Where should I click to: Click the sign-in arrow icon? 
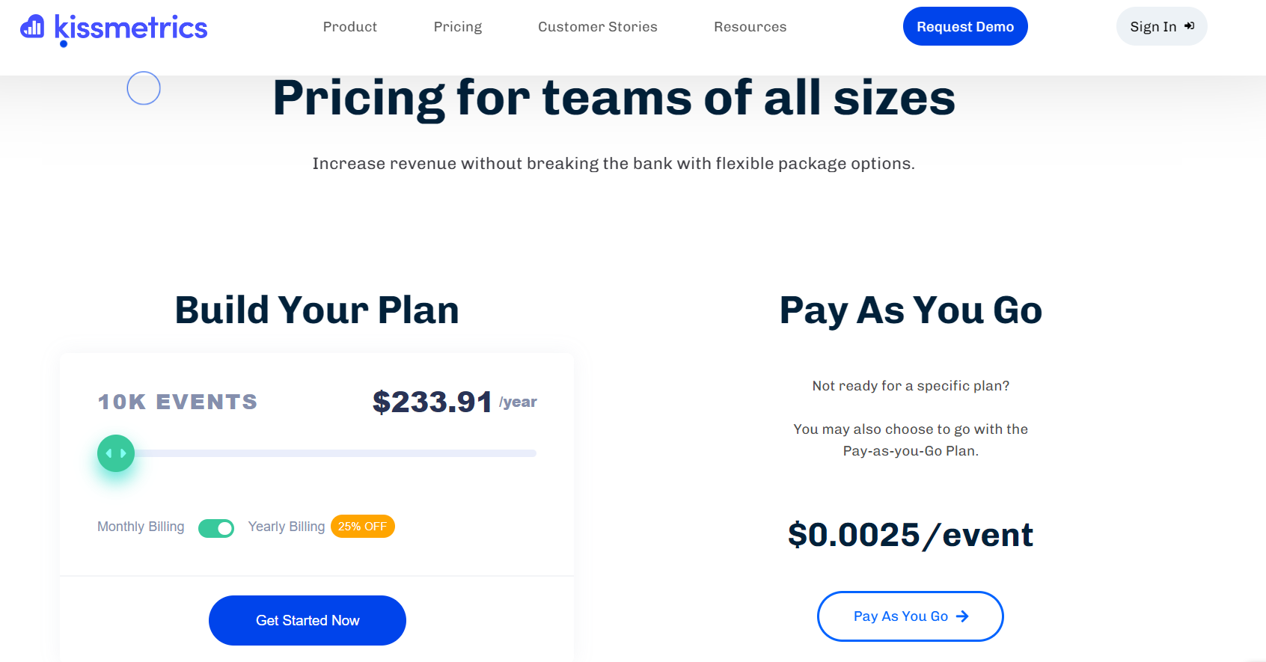[x=1189, y=26]
